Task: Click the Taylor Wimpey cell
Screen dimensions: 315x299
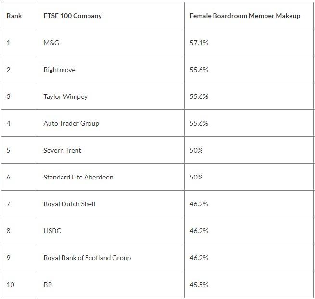Action: 65,96
